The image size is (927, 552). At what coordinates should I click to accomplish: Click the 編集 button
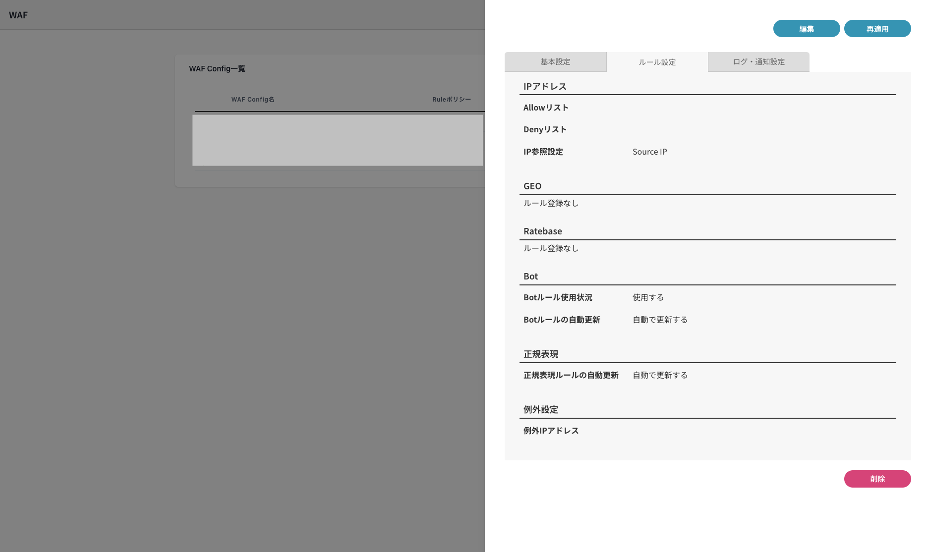coord(807,28)
